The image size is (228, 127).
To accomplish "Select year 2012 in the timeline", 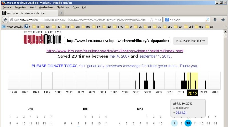I will tap(192, 93).
